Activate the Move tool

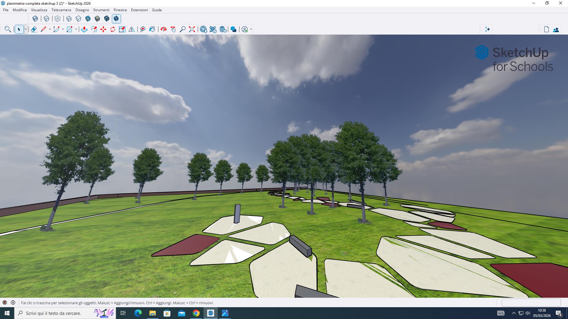coord(103,29)
